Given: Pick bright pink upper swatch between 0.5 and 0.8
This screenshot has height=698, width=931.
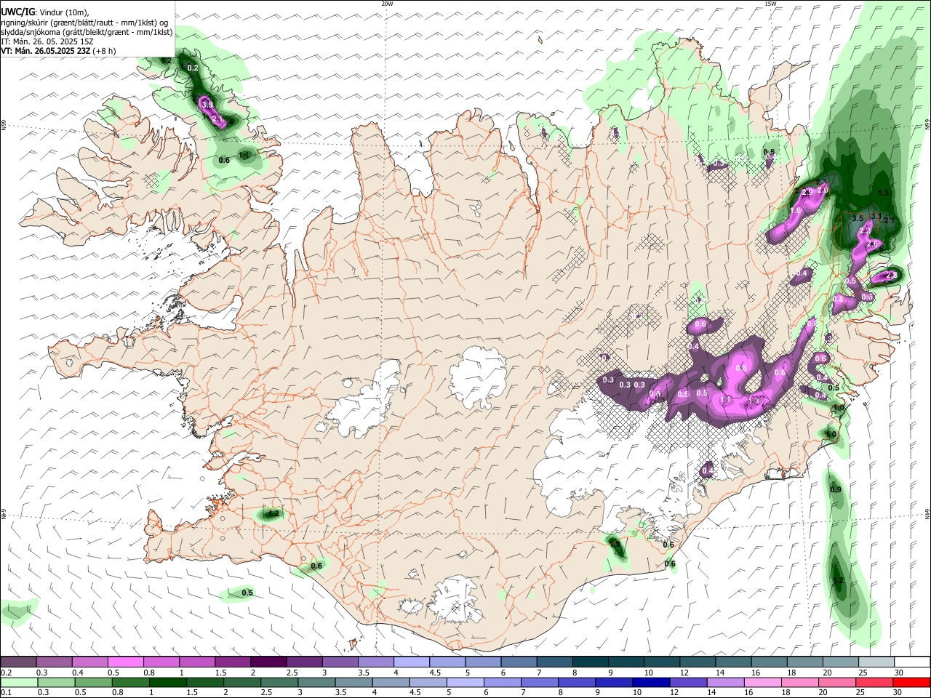Looking at the screenshot, I should (125, 662).
